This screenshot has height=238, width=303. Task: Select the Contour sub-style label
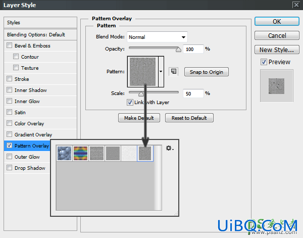30,57
